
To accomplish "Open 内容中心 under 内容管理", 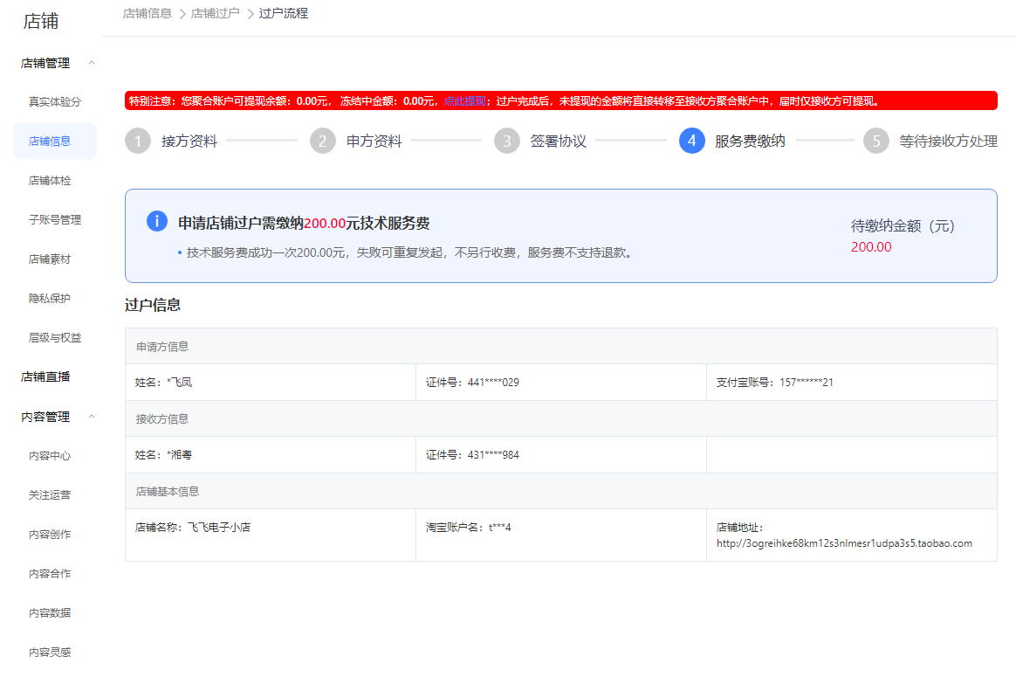I will tap(50, 456).
